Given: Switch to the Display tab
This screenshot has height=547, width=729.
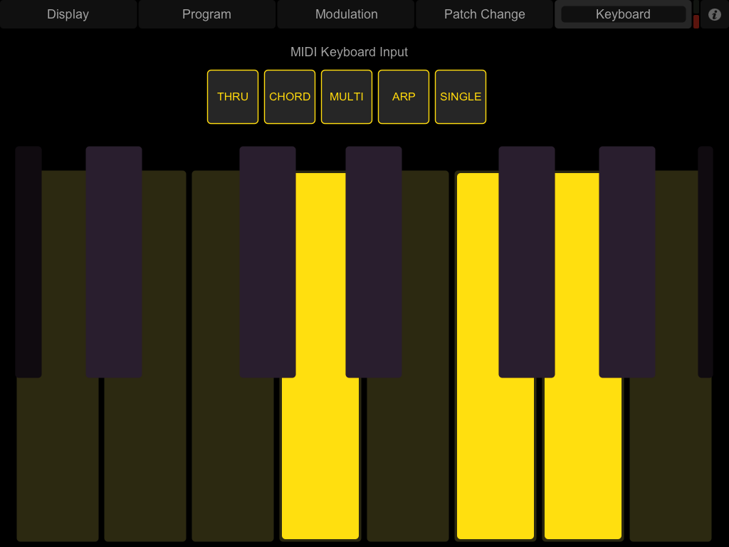Looking at the screenshot, I should tap(68, 14).
